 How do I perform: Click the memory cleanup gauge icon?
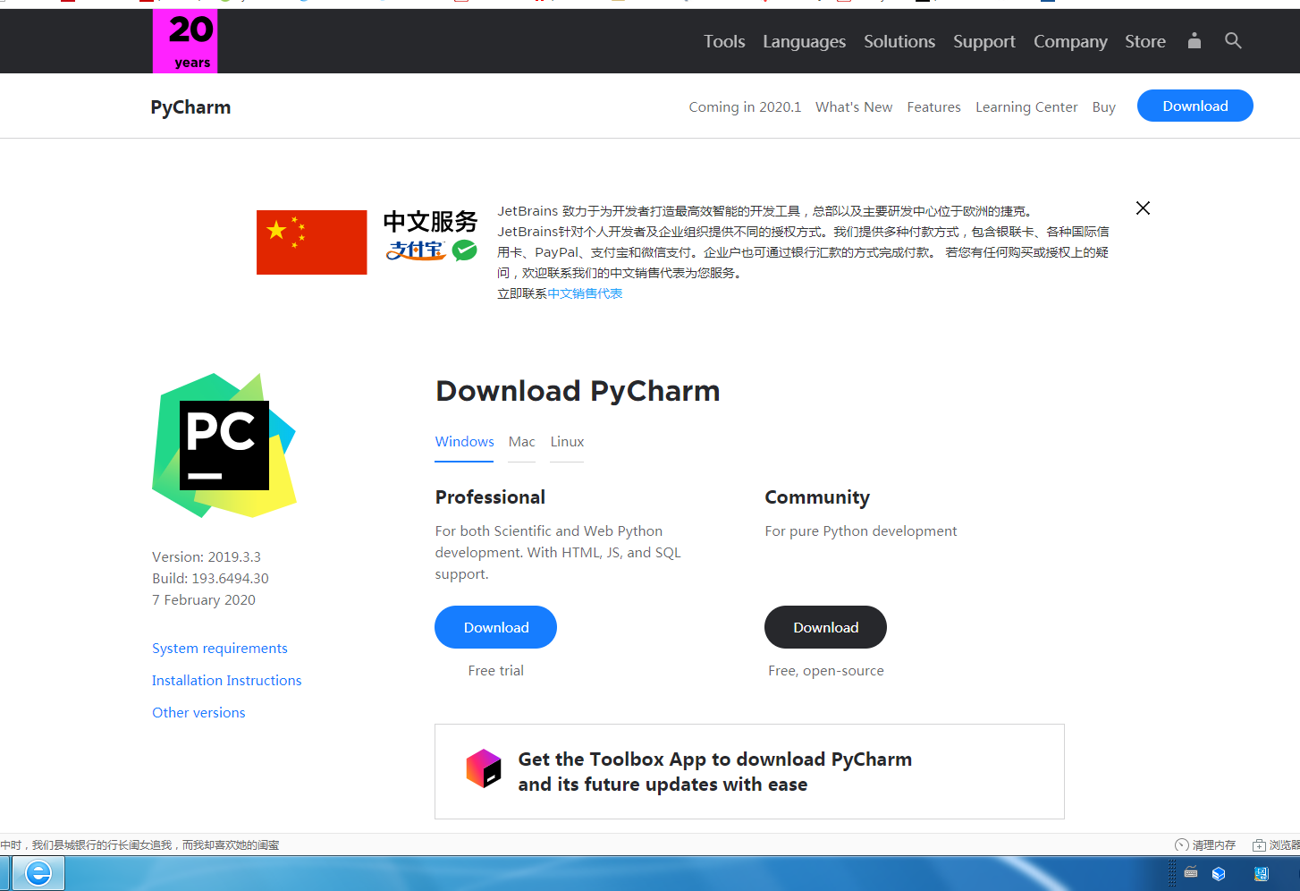(1182, 845)
